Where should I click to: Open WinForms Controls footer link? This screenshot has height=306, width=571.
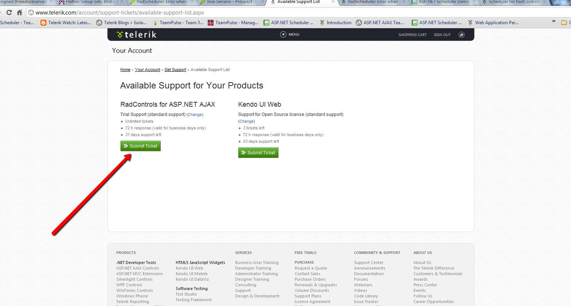134,291
